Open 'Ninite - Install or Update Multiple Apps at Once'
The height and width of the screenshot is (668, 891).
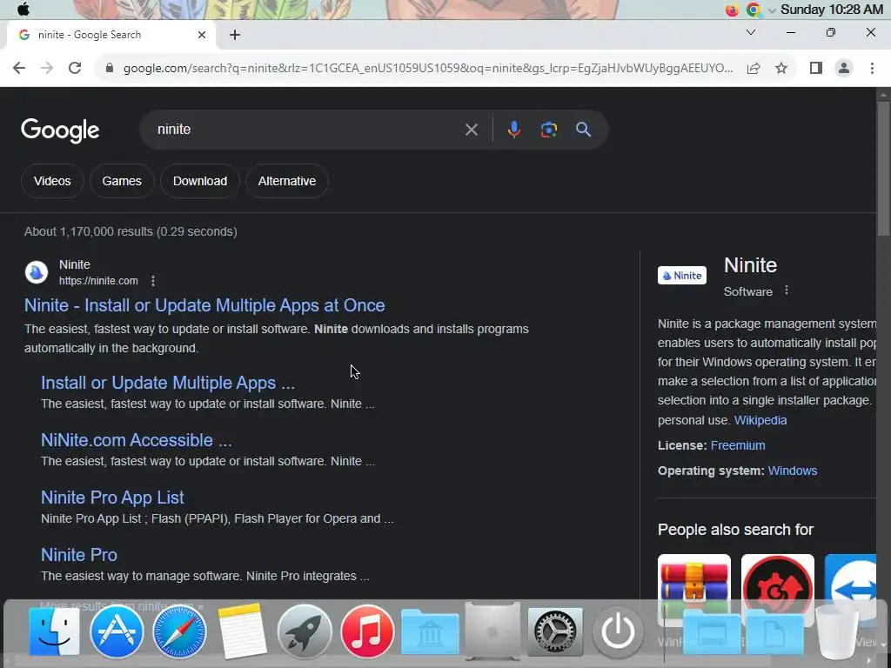point(204,305)
